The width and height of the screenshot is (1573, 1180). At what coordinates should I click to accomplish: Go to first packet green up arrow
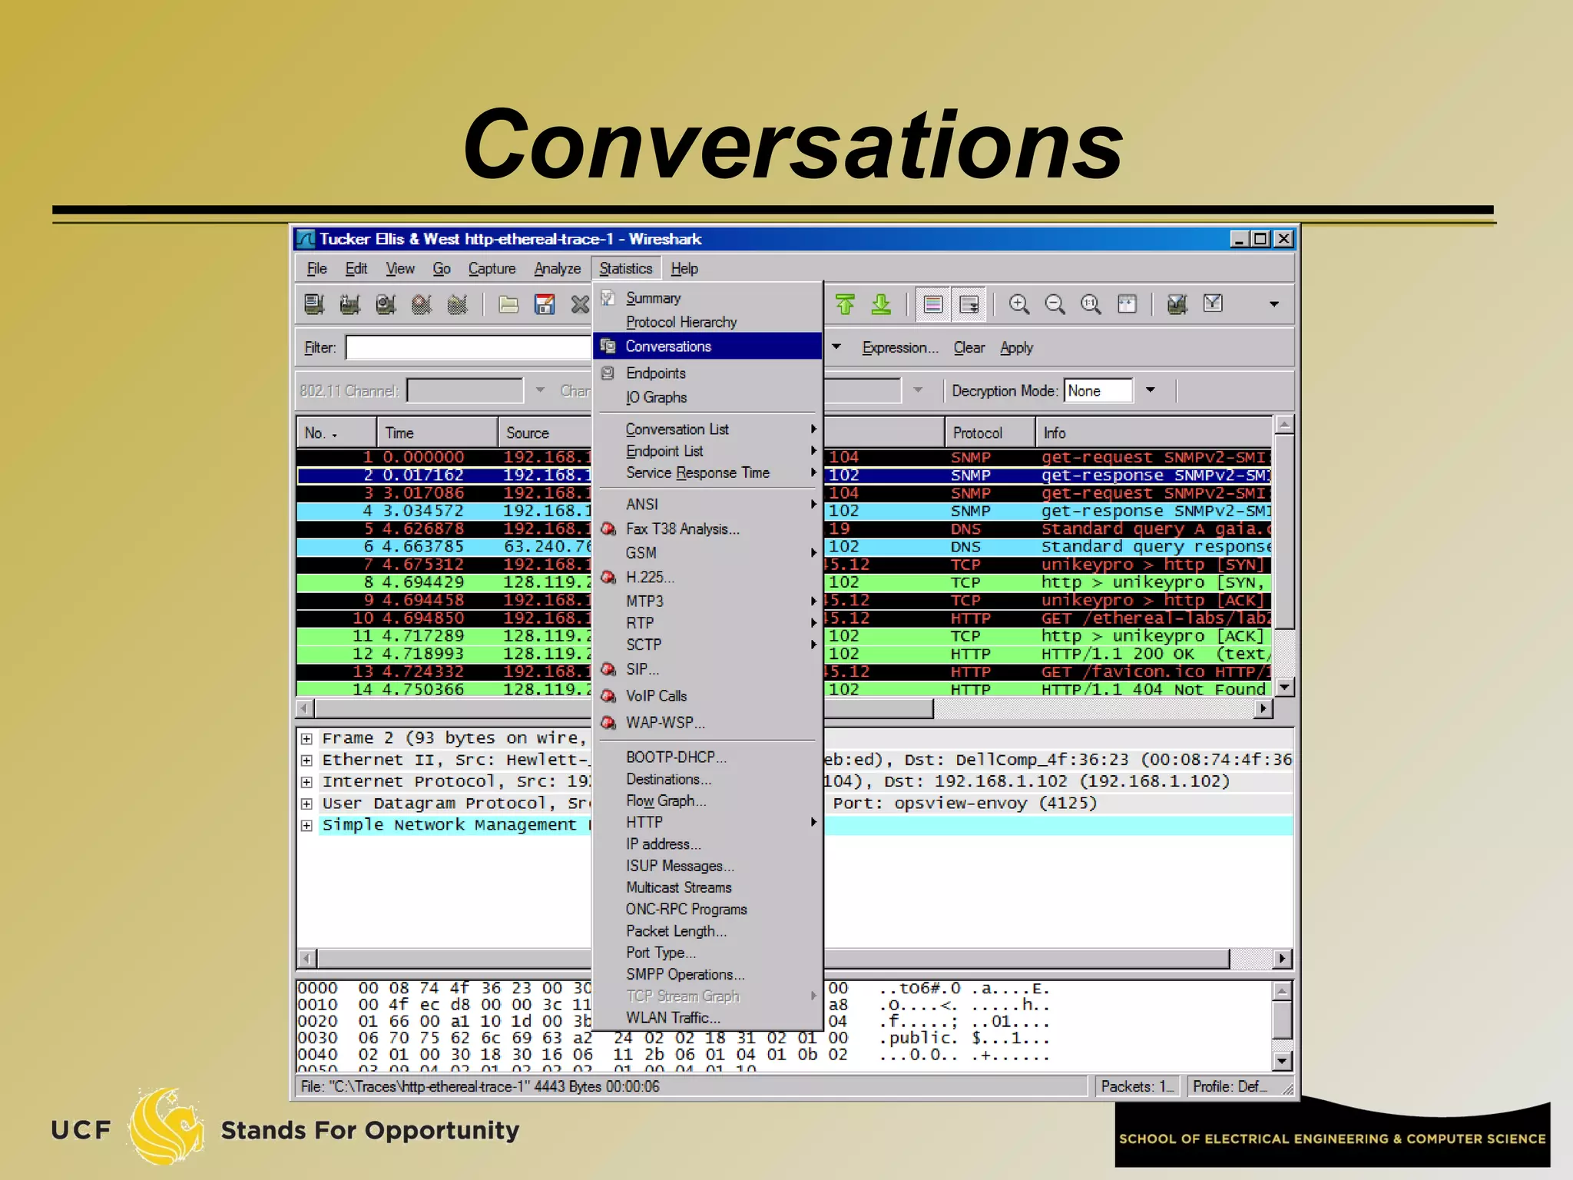tap(845, 305)
